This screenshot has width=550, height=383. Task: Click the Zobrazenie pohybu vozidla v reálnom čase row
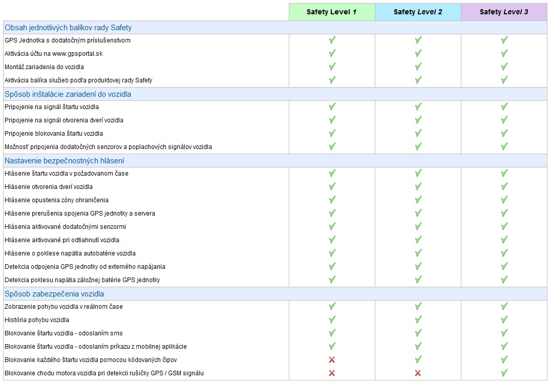[x=64, y=306]
